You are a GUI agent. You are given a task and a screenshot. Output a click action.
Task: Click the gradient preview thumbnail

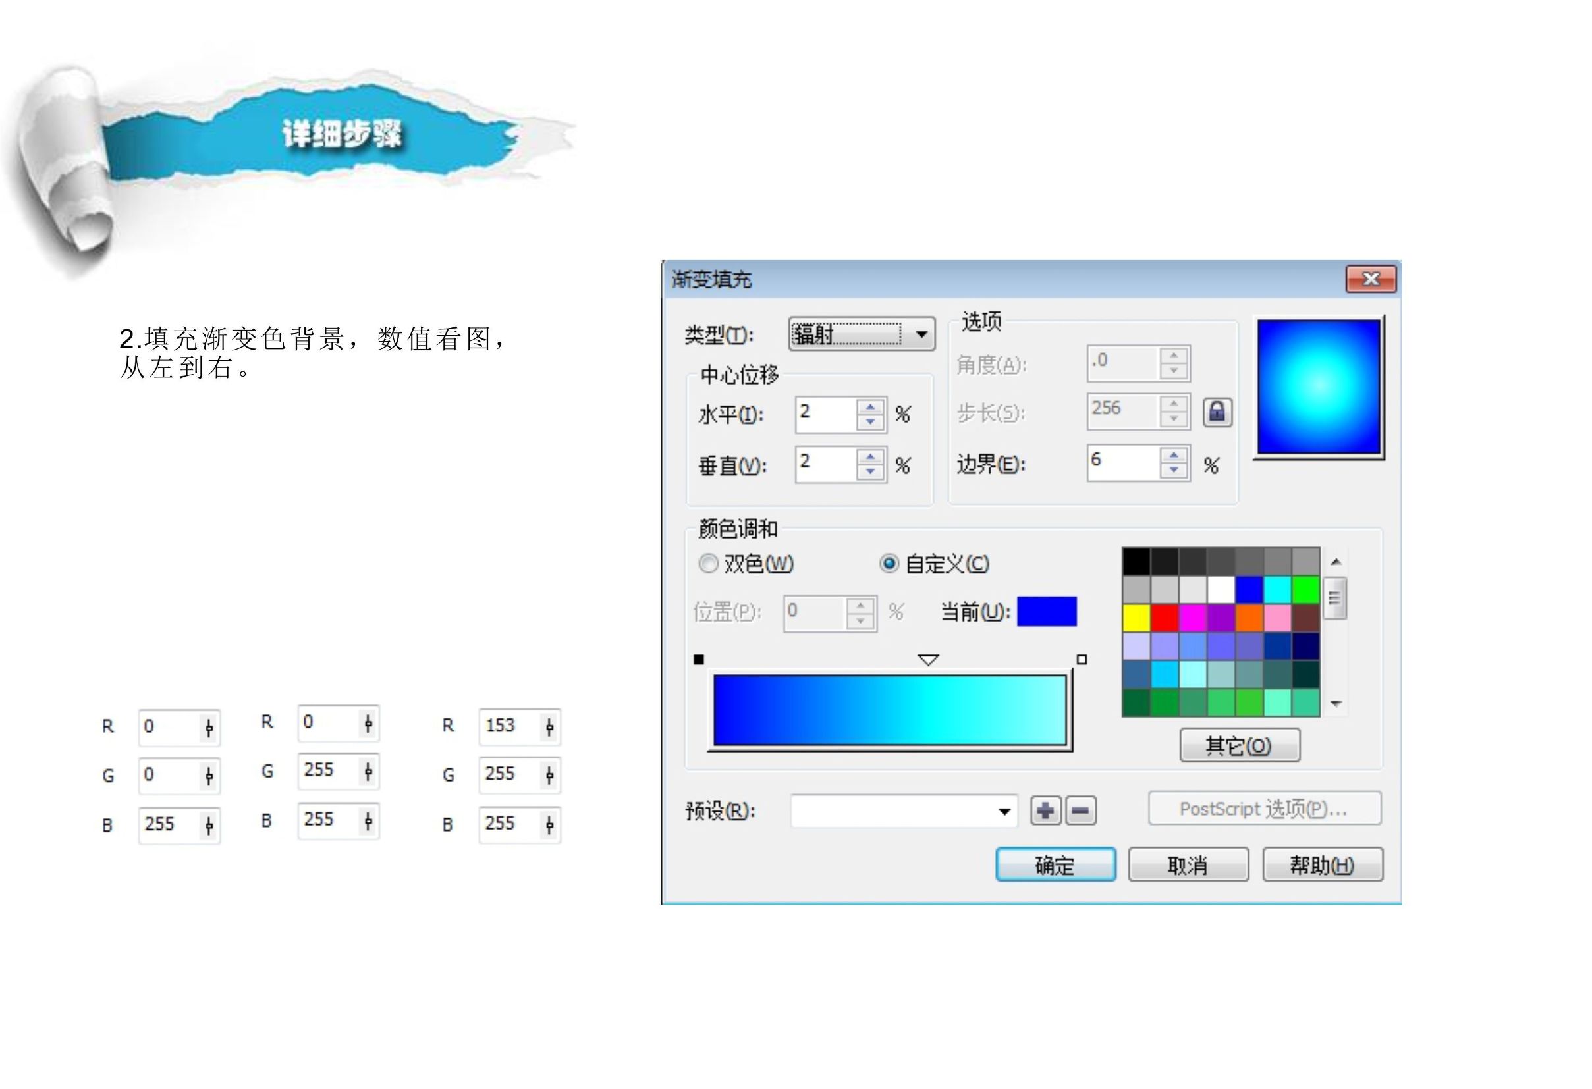[x=1319, y=387]
